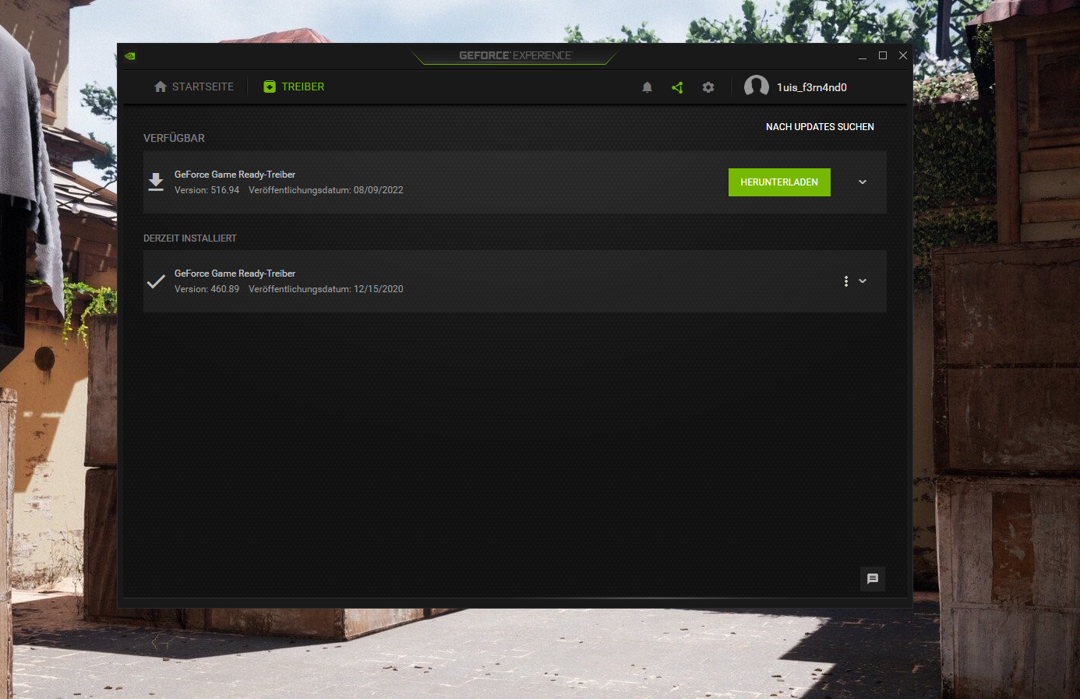Expand details for installed driver 460.89

863,281
